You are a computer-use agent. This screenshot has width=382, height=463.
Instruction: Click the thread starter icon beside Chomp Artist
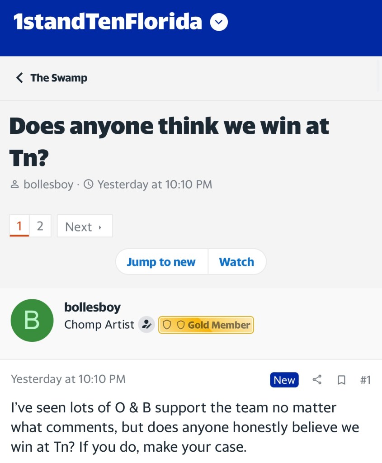pos(146,325)
